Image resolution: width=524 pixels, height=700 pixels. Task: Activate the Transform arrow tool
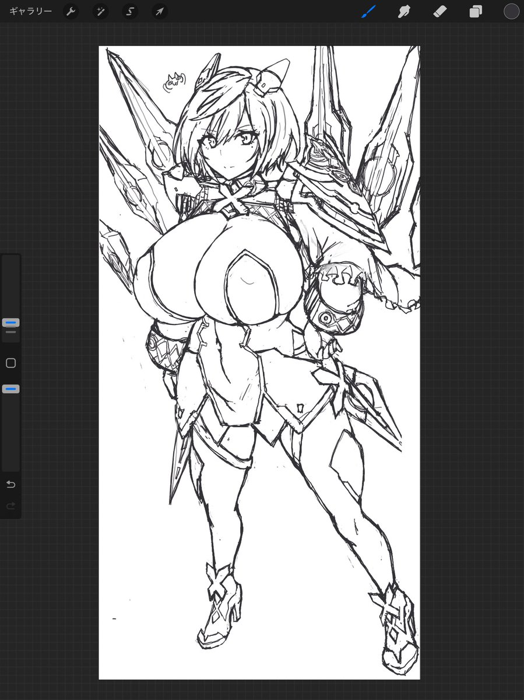pos(160,11)
